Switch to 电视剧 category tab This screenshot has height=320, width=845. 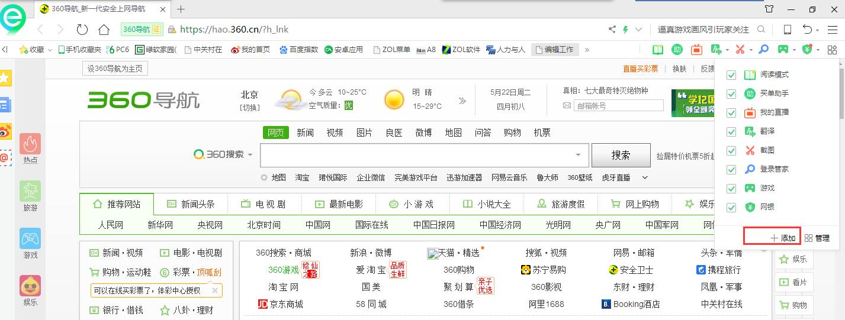264,204
